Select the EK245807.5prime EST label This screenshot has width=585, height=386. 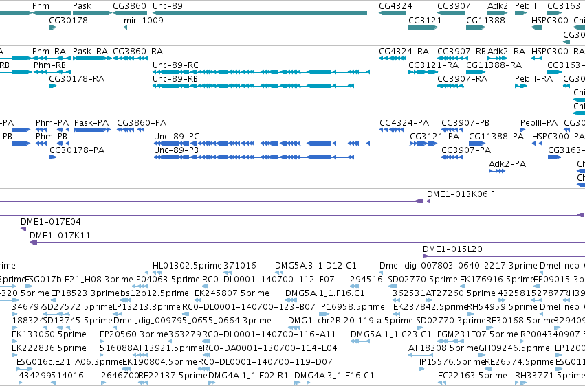(x=232, y=293)
